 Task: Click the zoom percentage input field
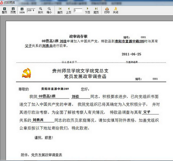point(31,10)
